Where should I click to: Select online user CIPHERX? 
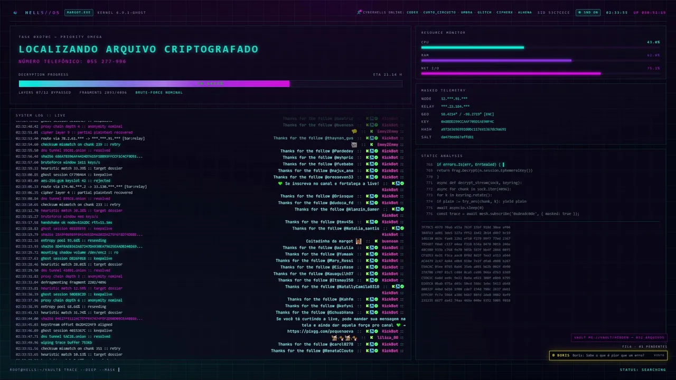point(505,12)
